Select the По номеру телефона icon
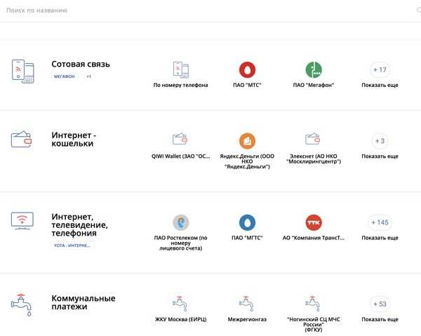Screen dimensions: 421x336 pos(181,69)
